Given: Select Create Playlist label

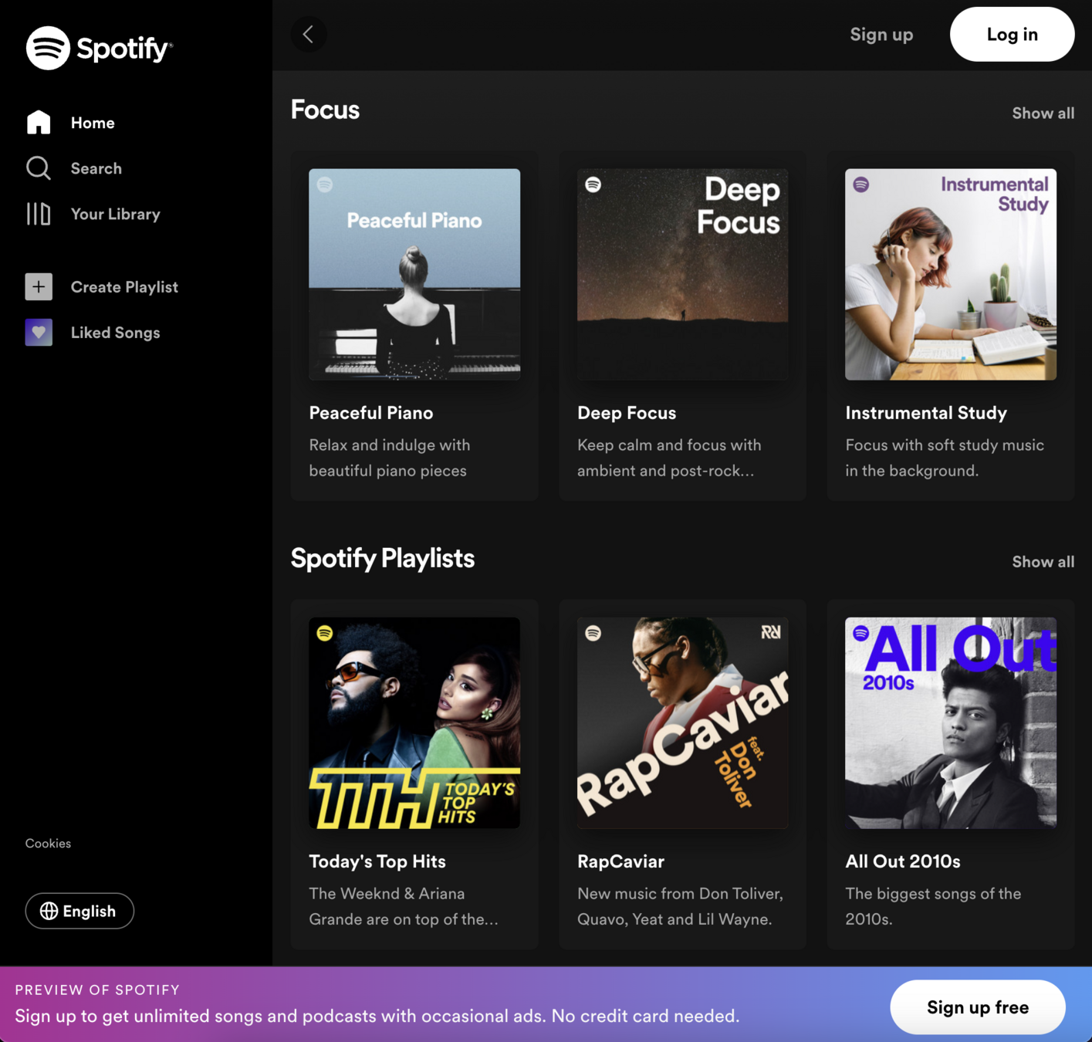Looking at the screenshot, I should pyautogui.click(x=124, y=287).
